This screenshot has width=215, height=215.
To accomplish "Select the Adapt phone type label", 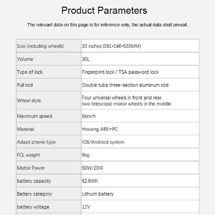I will (36, 142).
